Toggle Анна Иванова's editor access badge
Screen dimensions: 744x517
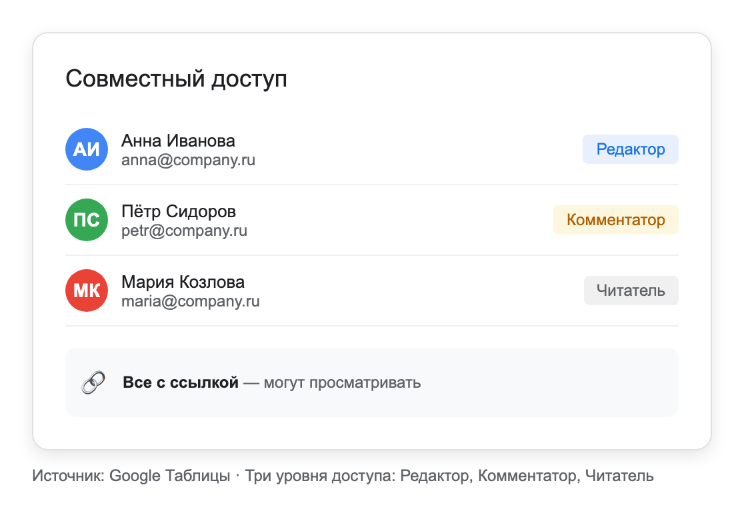click(630, 149)
